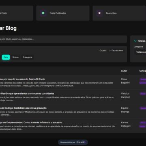Open the post about Galeto Di Paolo success
This screenshot has width=146, height=146.
(x=22, y=79)
